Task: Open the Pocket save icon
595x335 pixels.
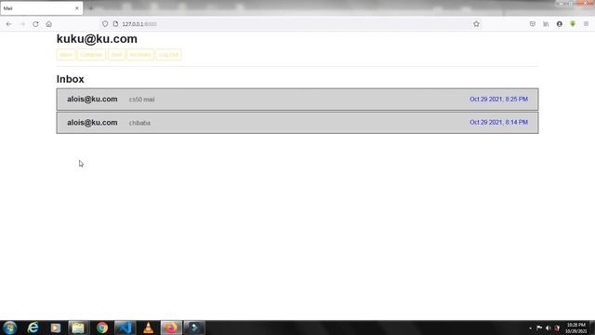Action: [x=533, y=24]
